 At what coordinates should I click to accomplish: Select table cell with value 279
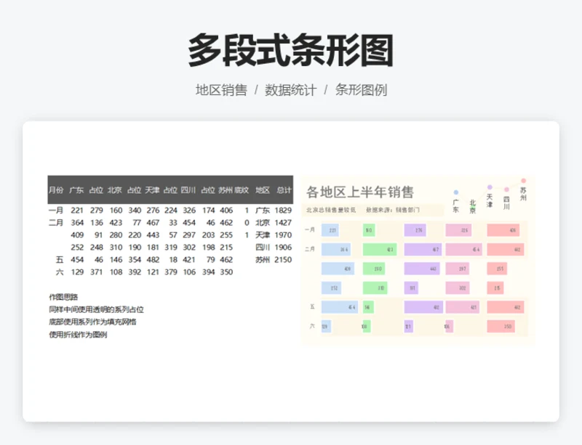[97, 211]
